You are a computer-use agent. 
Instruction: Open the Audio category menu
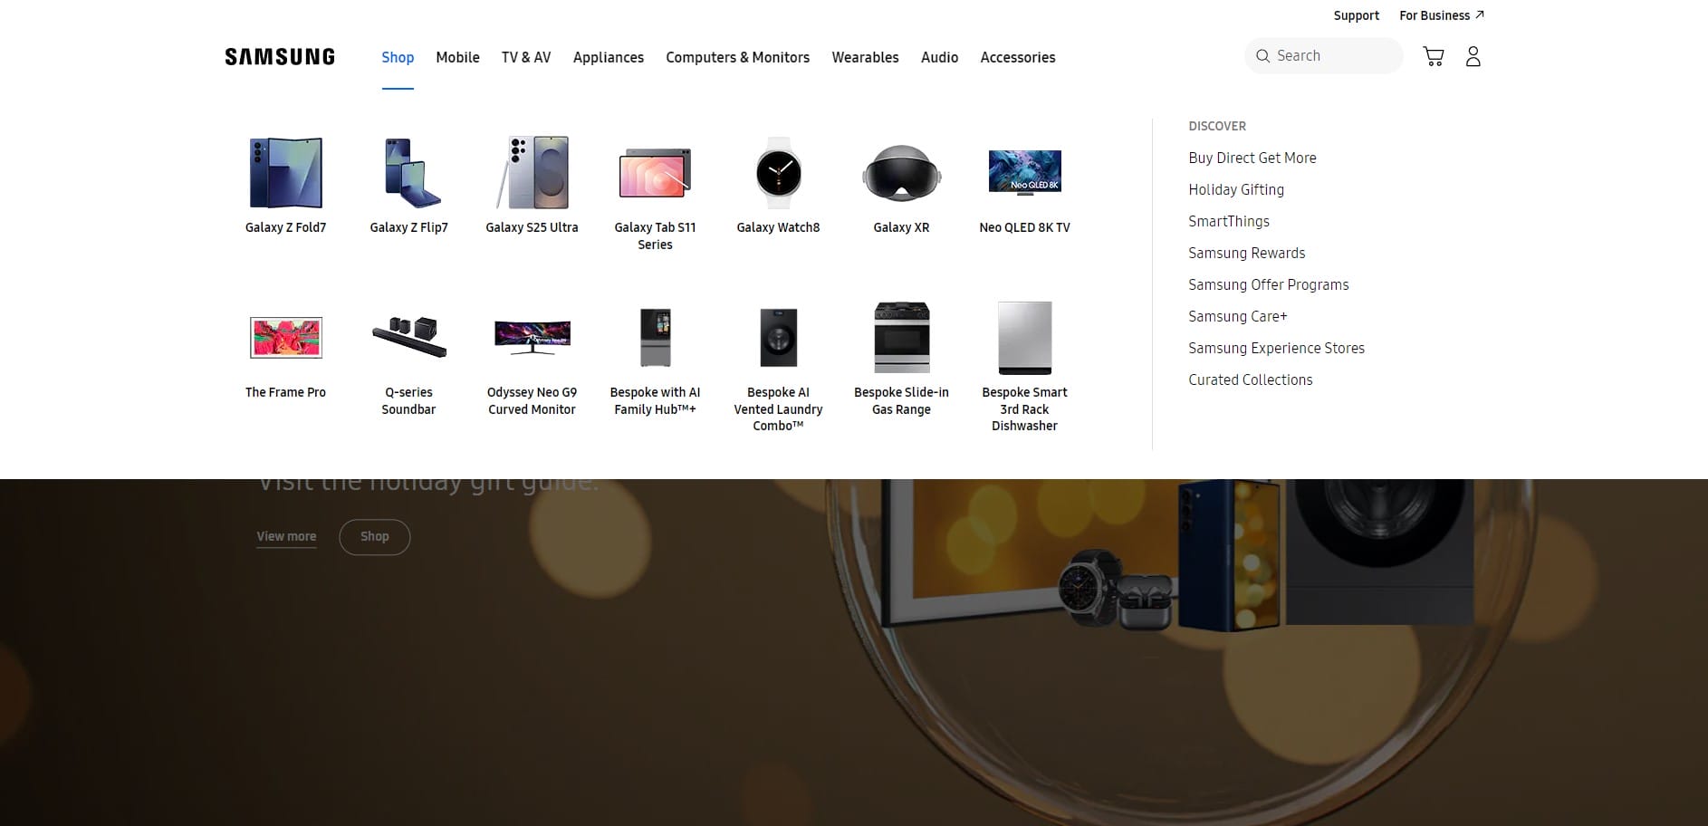point(939,57)
